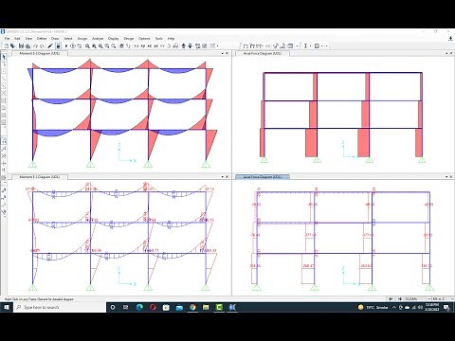Create a new model with New icon

7,45
